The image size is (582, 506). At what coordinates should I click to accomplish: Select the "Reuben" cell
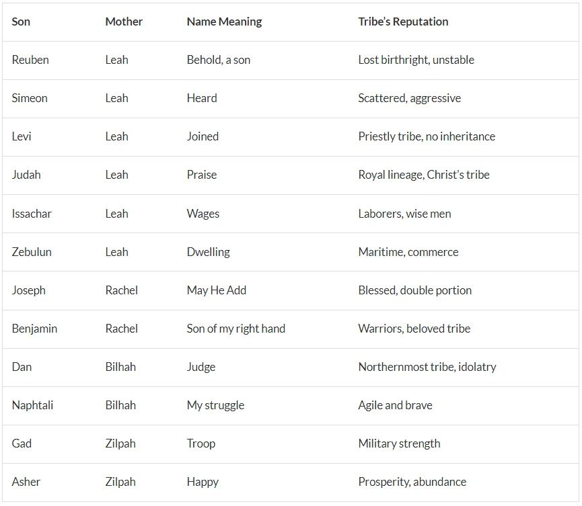coord(30,60)
